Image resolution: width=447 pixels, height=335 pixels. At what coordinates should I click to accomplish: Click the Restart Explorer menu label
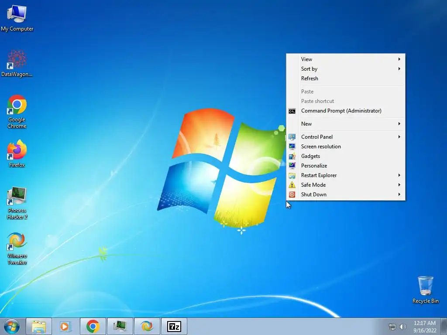[319, 175]
